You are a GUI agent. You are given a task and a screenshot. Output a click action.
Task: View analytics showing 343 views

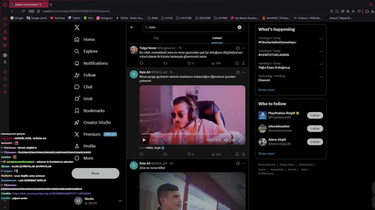point(216,154)
